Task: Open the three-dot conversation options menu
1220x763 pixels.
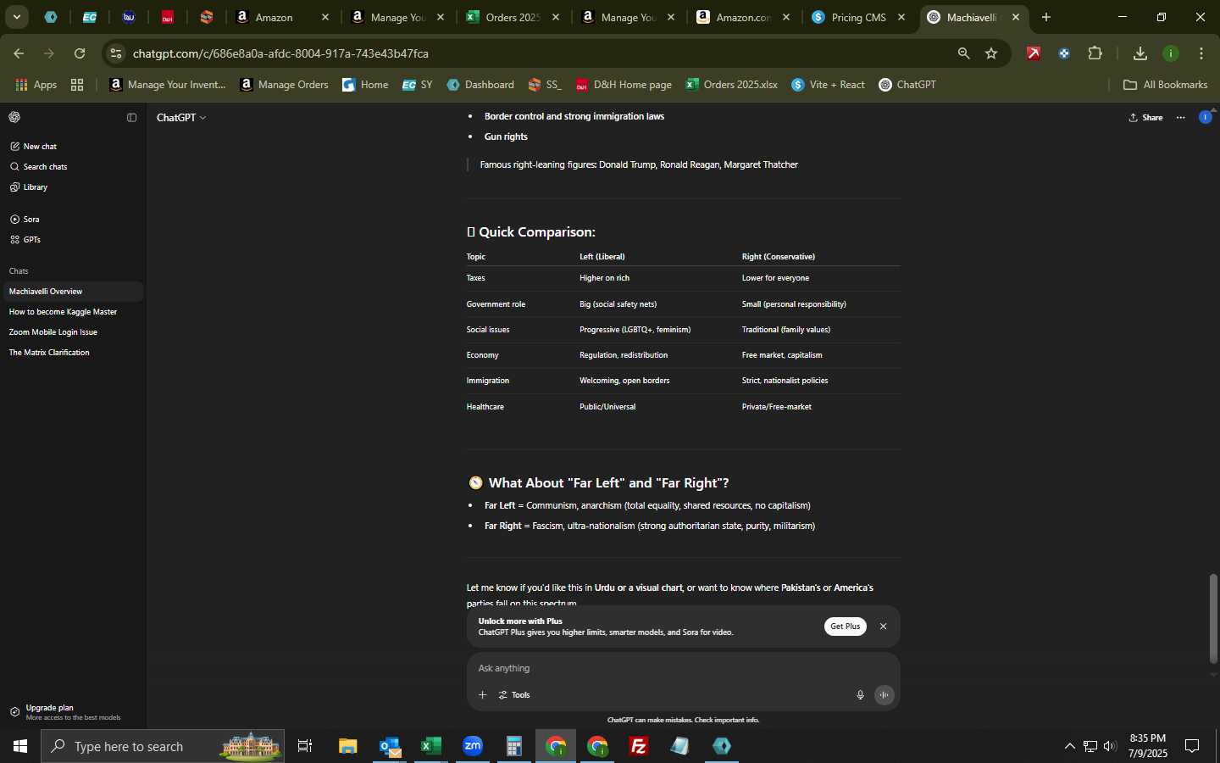Action: [x=1180, y=117]
